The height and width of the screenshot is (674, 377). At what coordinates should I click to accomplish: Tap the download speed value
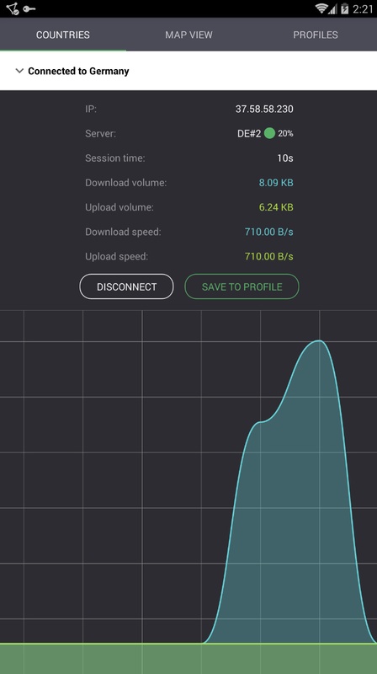click(x=268, y=233)
